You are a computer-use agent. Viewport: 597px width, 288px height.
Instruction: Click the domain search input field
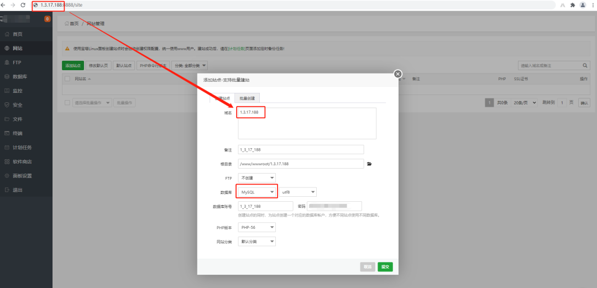[550, 66]
